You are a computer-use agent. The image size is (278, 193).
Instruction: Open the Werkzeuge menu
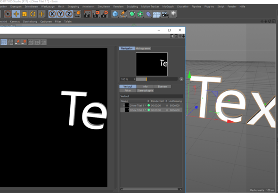(x=48, y=7)
